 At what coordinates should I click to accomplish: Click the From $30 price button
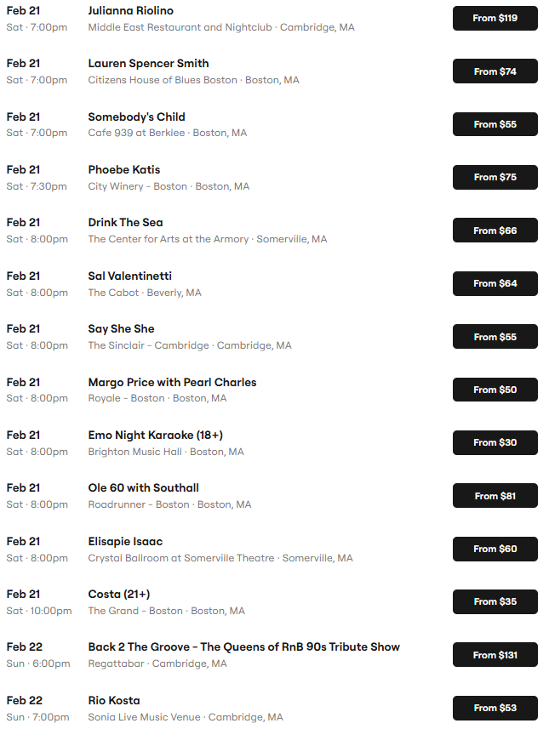(x=495, y=442)
